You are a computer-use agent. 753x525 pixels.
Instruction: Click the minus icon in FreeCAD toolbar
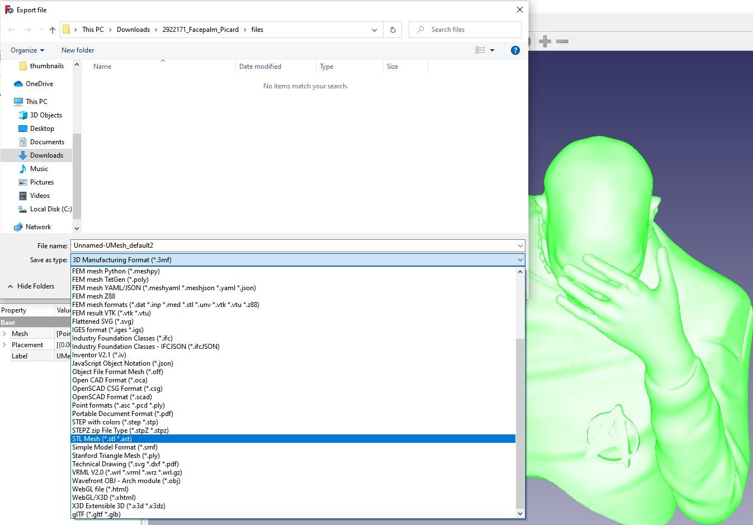pyautogui.click(x=562, y=41)
